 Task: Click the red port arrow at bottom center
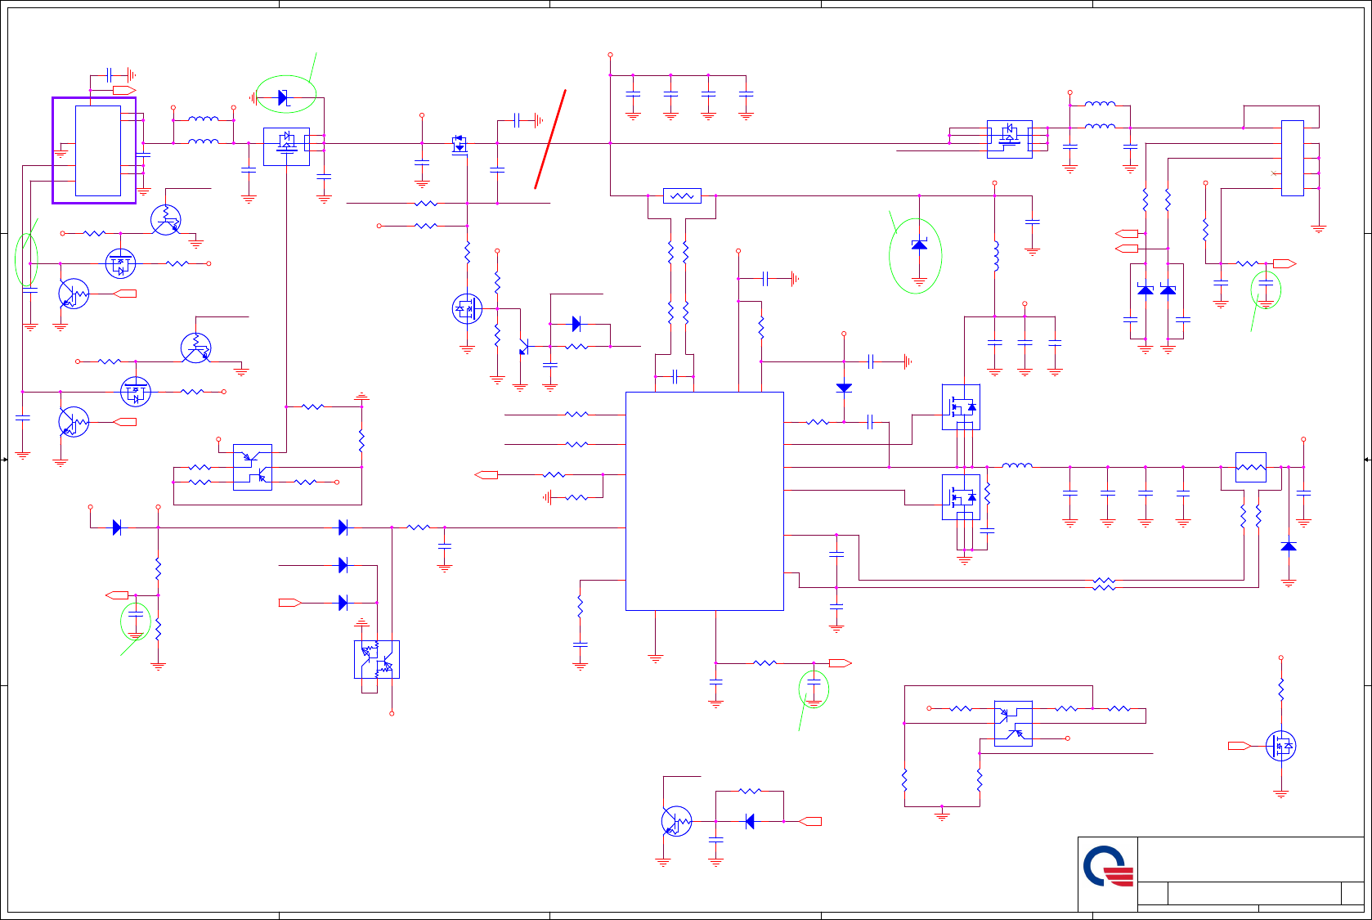tap(810, 821)
